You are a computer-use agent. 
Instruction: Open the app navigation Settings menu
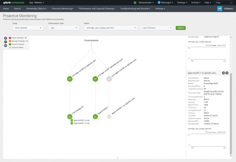coord(160,8)
